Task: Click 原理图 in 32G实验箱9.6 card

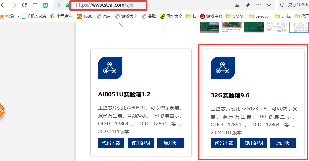Action: 283,143
